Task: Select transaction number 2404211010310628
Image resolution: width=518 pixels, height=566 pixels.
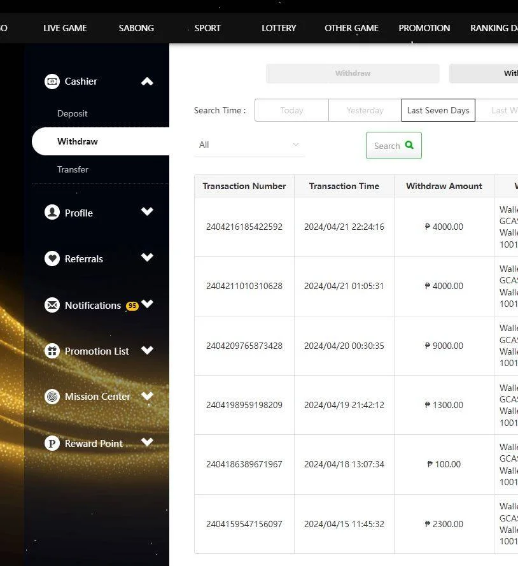Action: (x=244, y=286)
